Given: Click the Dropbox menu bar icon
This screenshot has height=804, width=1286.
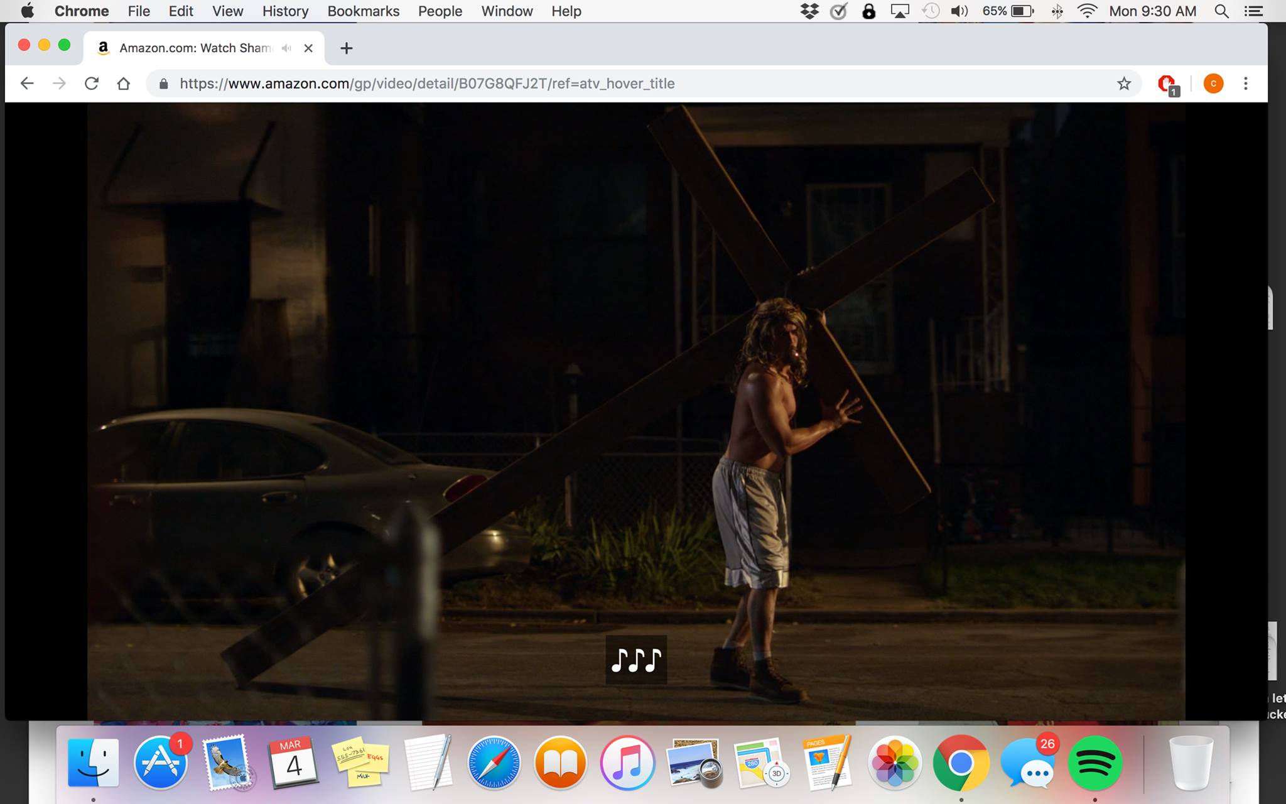Looking at the screenshot, I should click(810, 11).
